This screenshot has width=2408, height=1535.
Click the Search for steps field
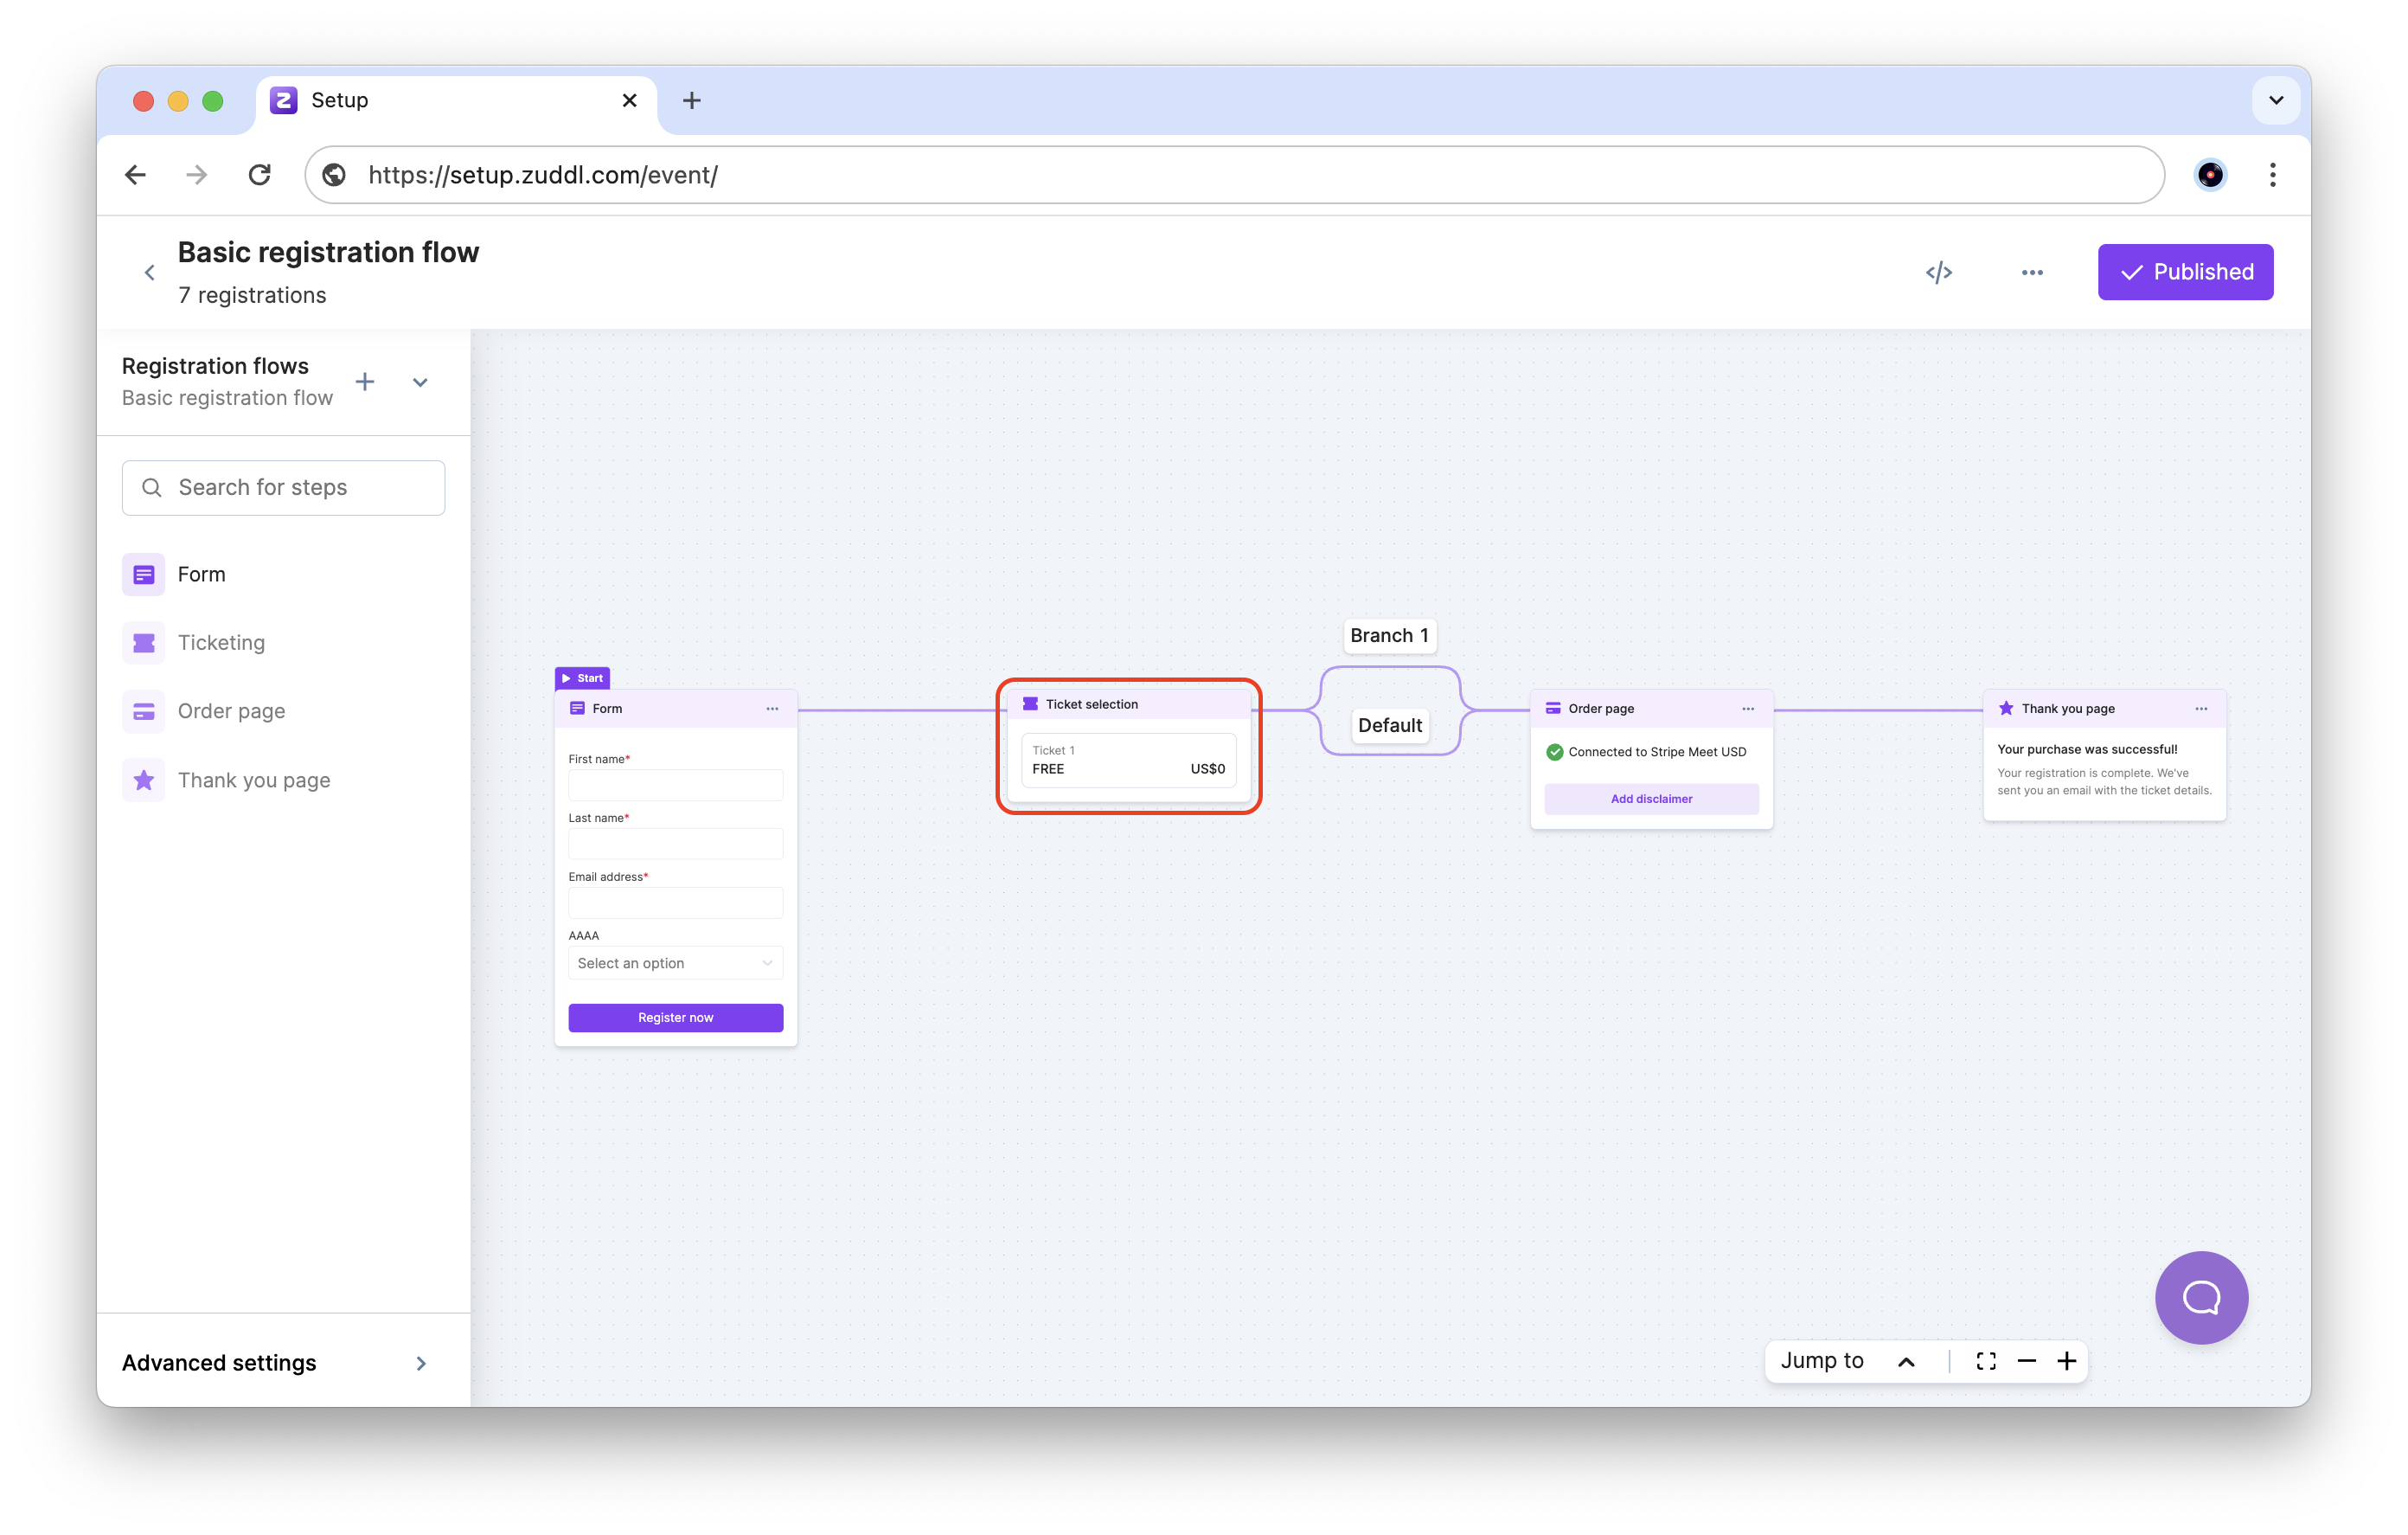click(283, 487)
